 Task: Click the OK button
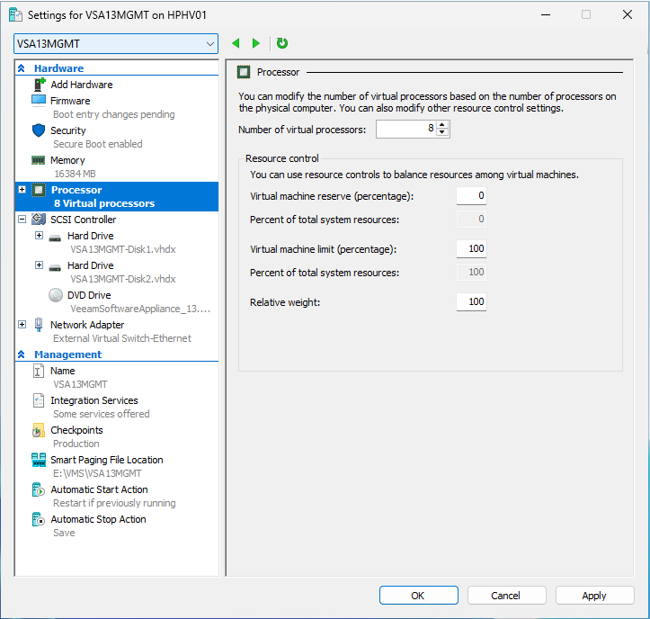pos(418,596)
